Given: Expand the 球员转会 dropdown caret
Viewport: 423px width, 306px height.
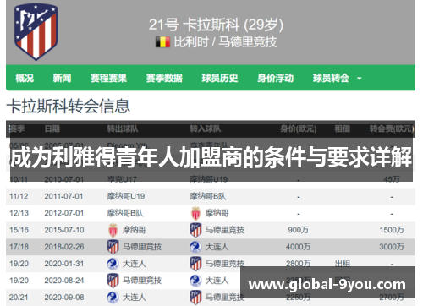Looking at the screenshot, I should [360, 79].
